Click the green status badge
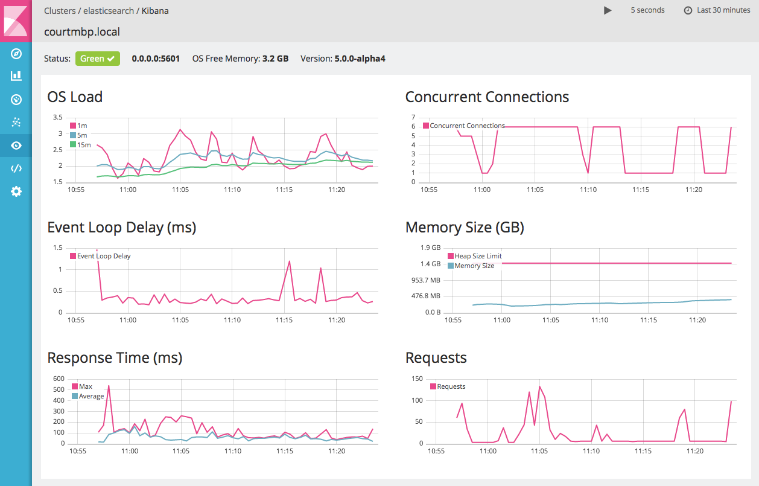The height and width of the screenshot is (486, 759). coord(97,59)
